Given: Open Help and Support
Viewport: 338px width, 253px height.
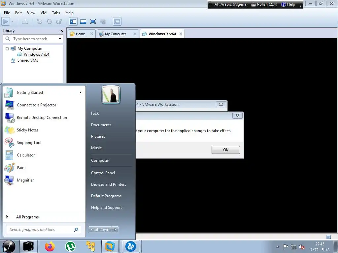Looking at the screenshot, I should [x=106, y=208].
